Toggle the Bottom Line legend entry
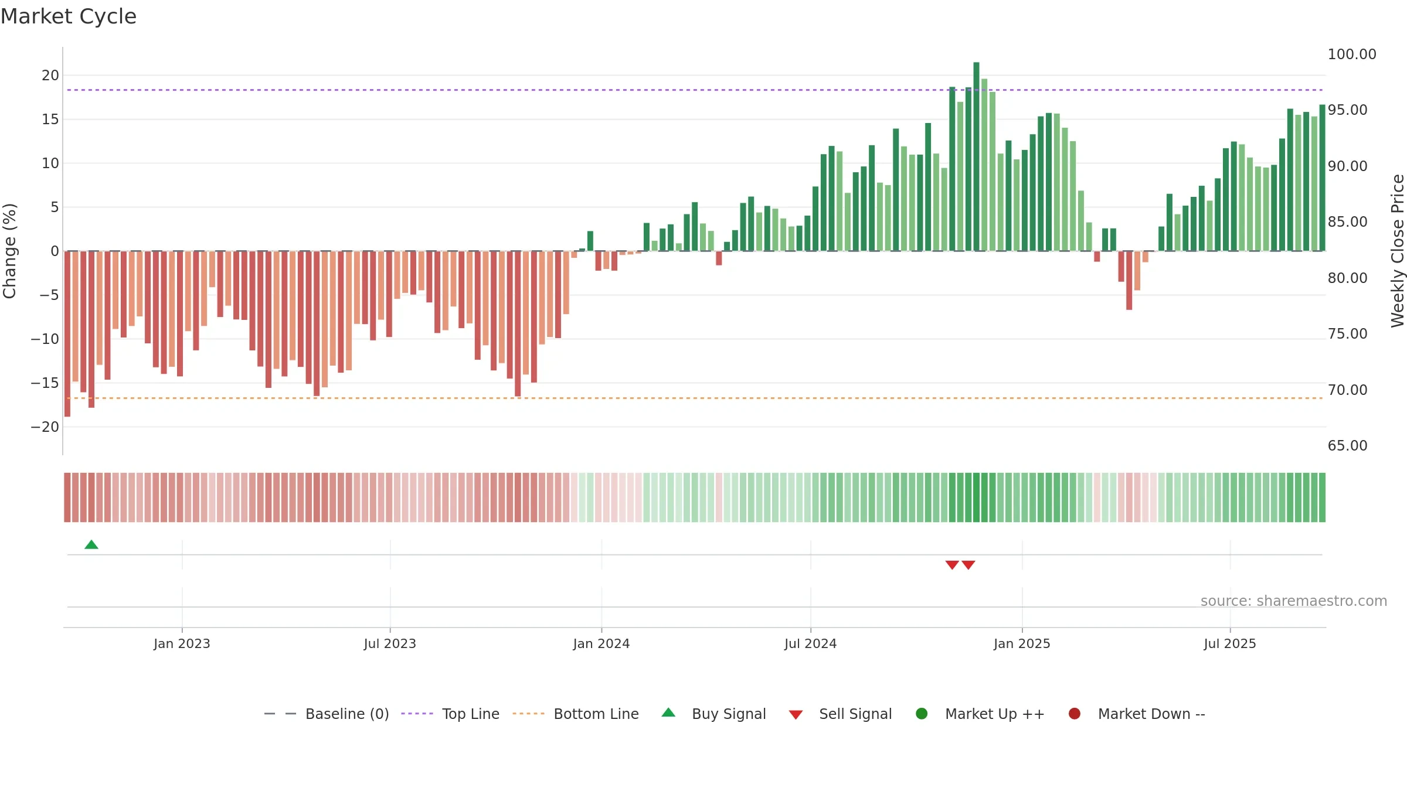The image size is (1407, 791). click(576, 714)
